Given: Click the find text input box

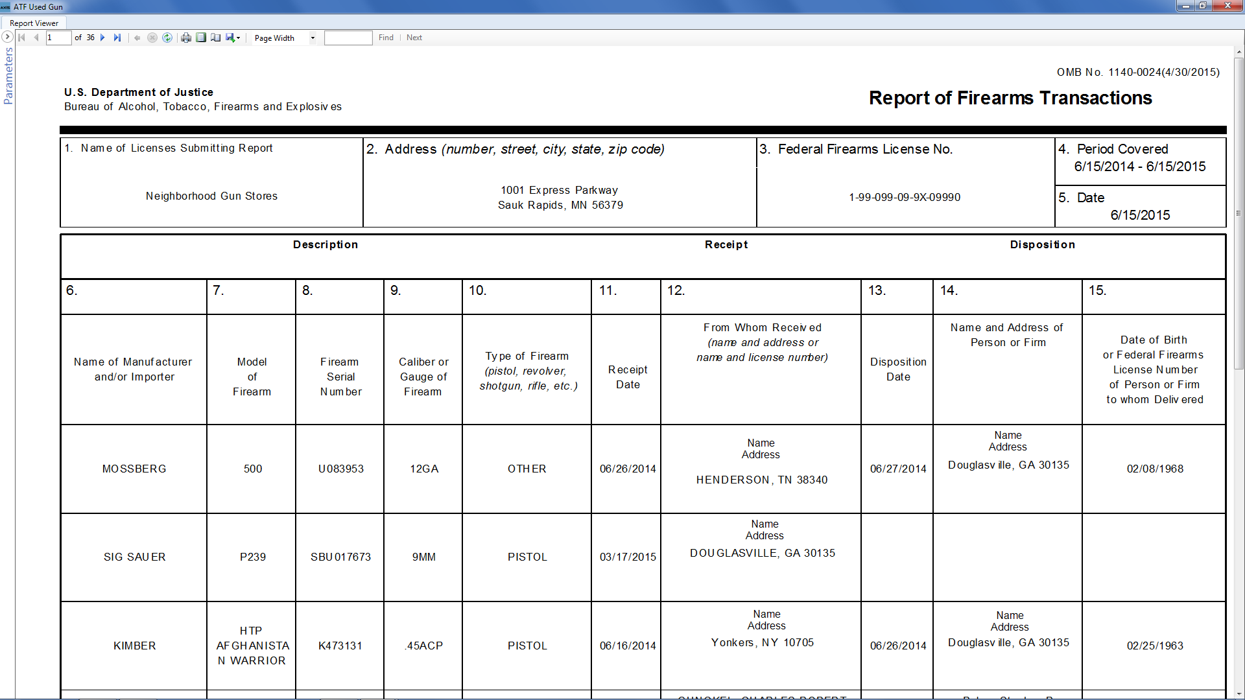Looking at the screenshot, I should (348, 38).
